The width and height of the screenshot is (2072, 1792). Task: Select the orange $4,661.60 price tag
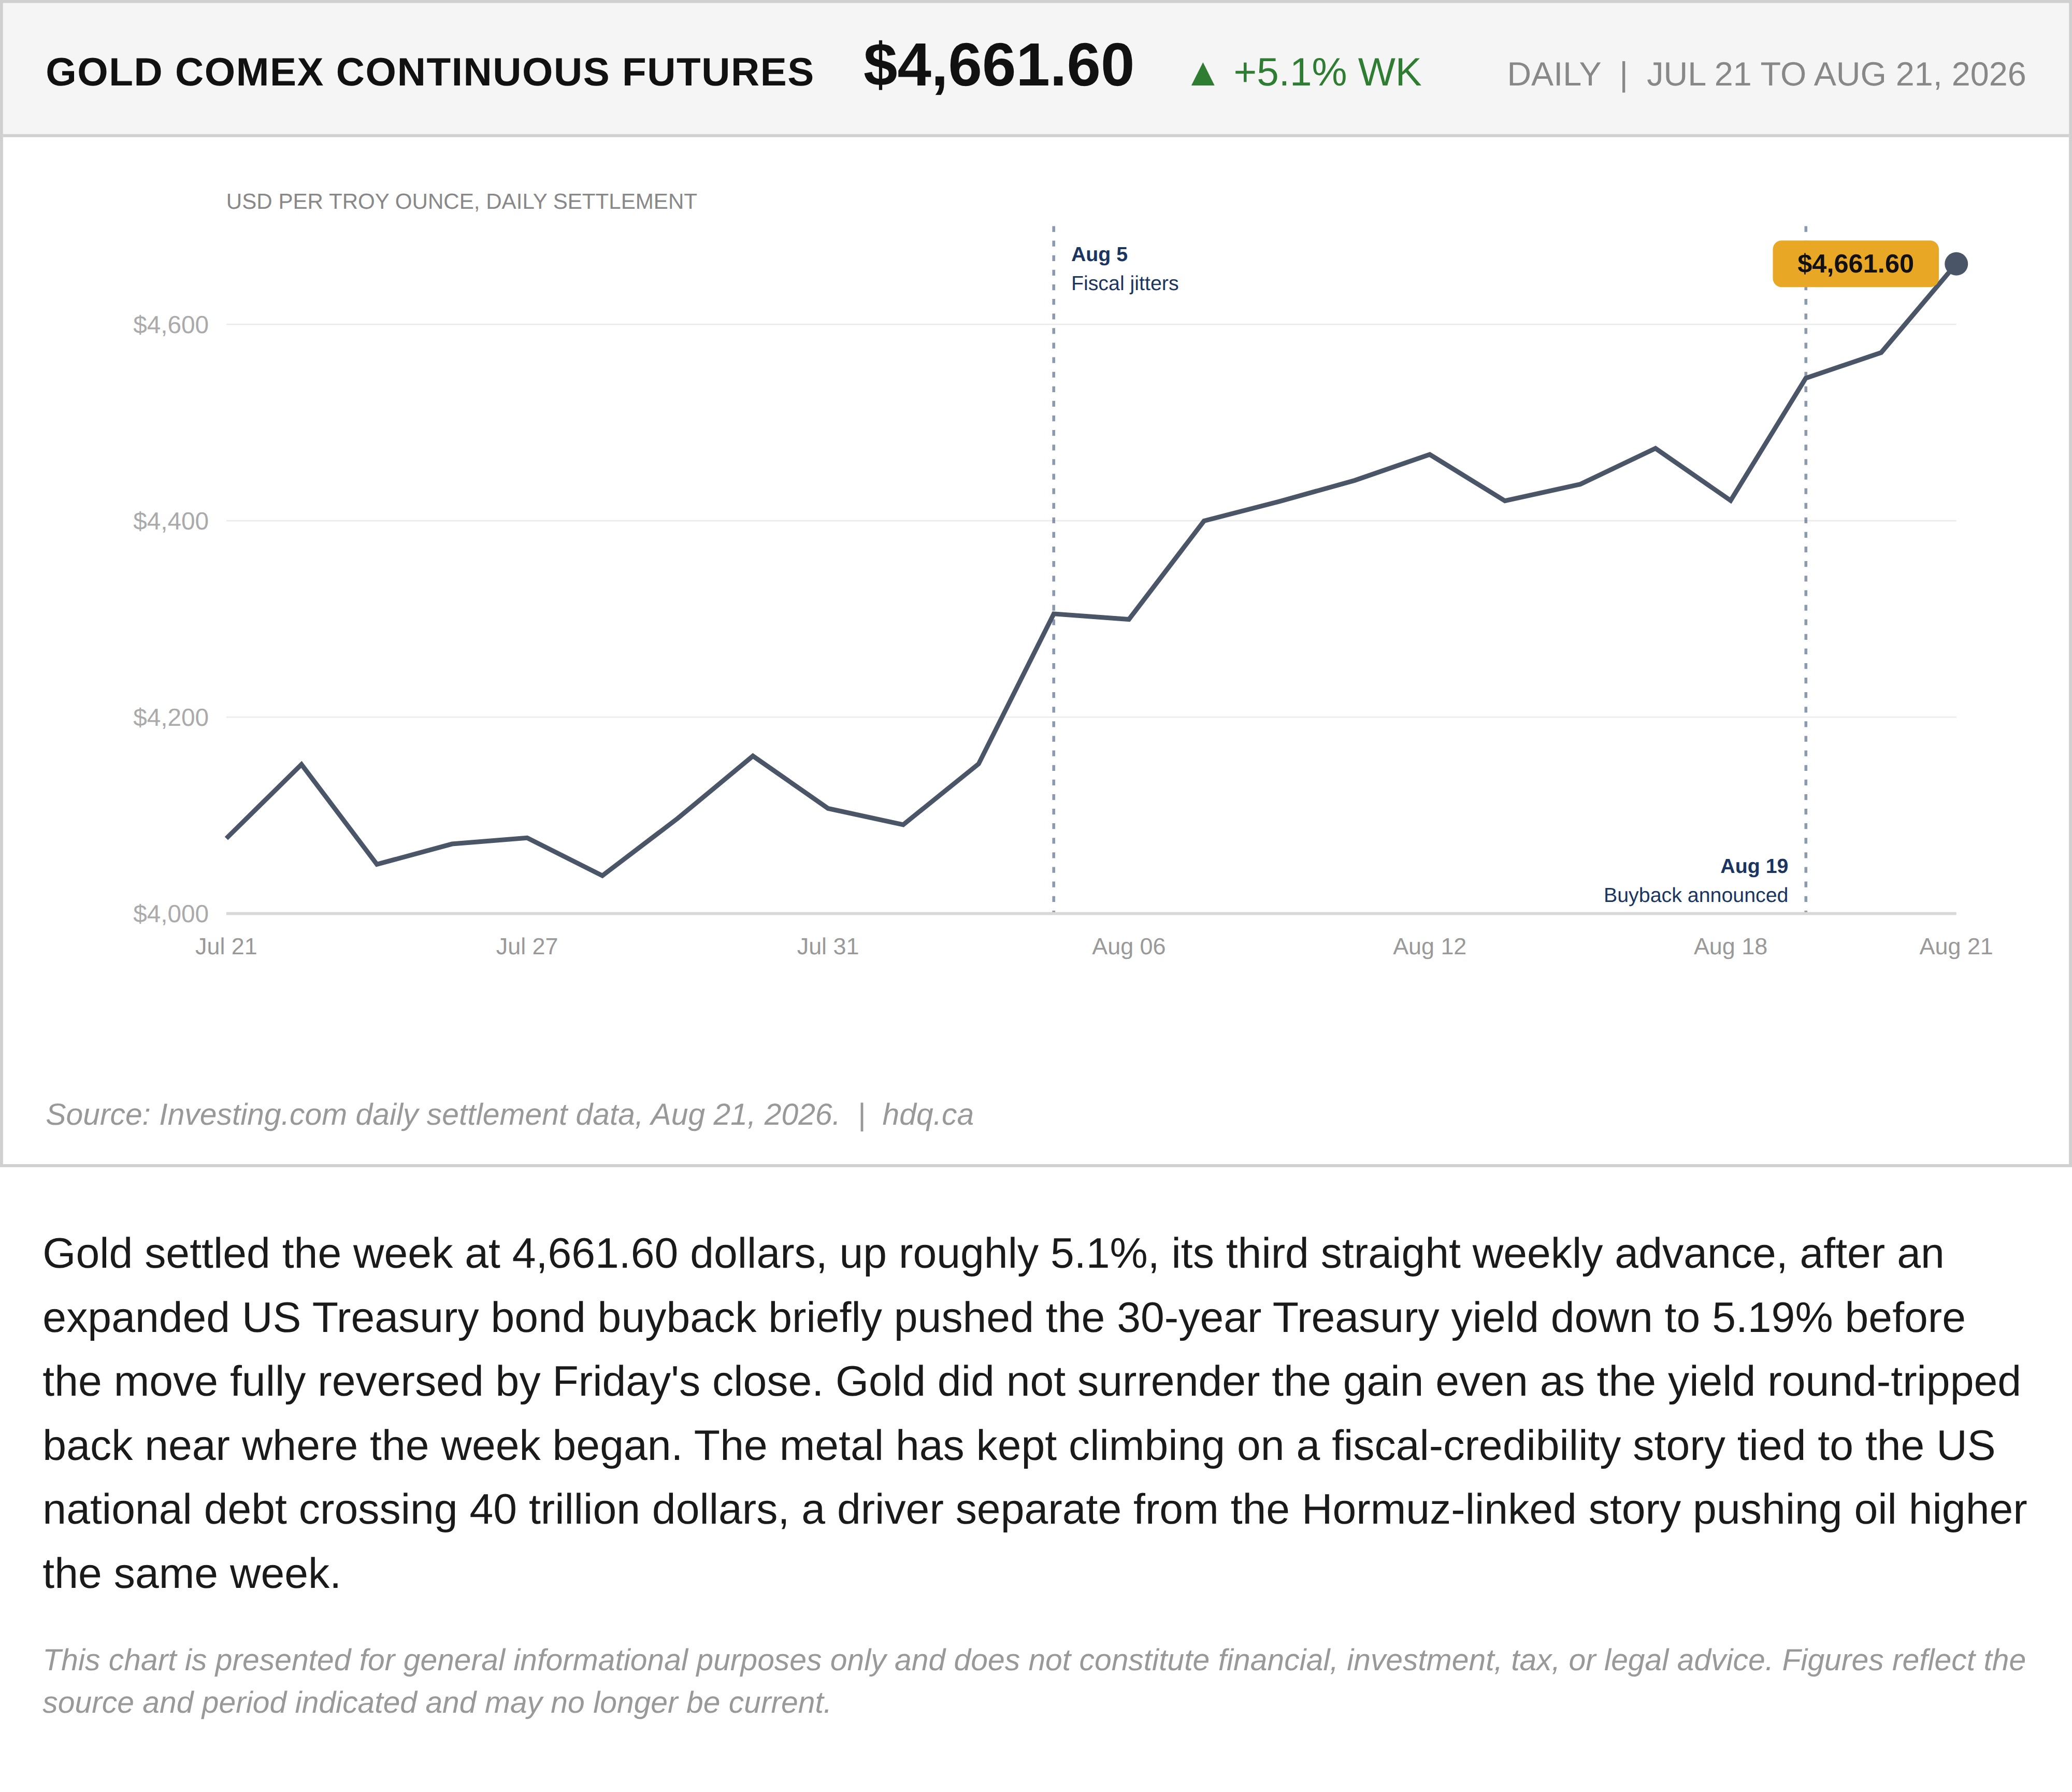(x=1855, y=264)
